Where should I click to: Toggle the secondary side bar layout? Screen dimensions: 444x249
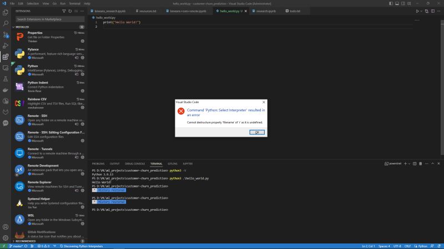tap(403, 3)
